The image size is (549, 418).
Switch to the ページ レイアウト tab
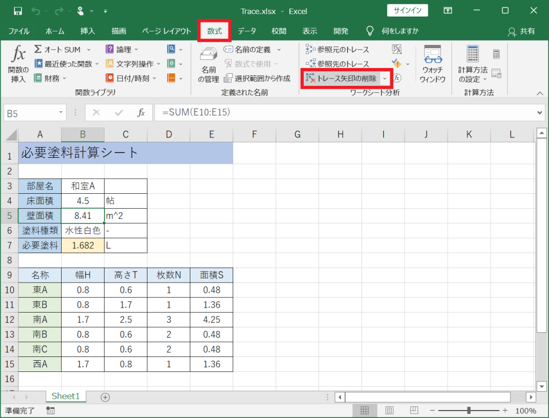coord(167,31)
